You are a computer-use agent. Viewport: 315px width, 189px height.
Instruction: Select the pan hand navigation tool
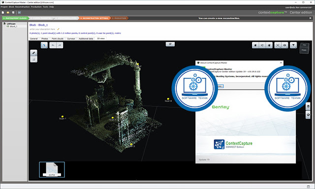(269, 45)
